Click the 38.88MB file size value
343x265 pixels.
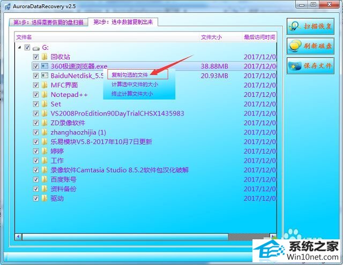point(214,66)
